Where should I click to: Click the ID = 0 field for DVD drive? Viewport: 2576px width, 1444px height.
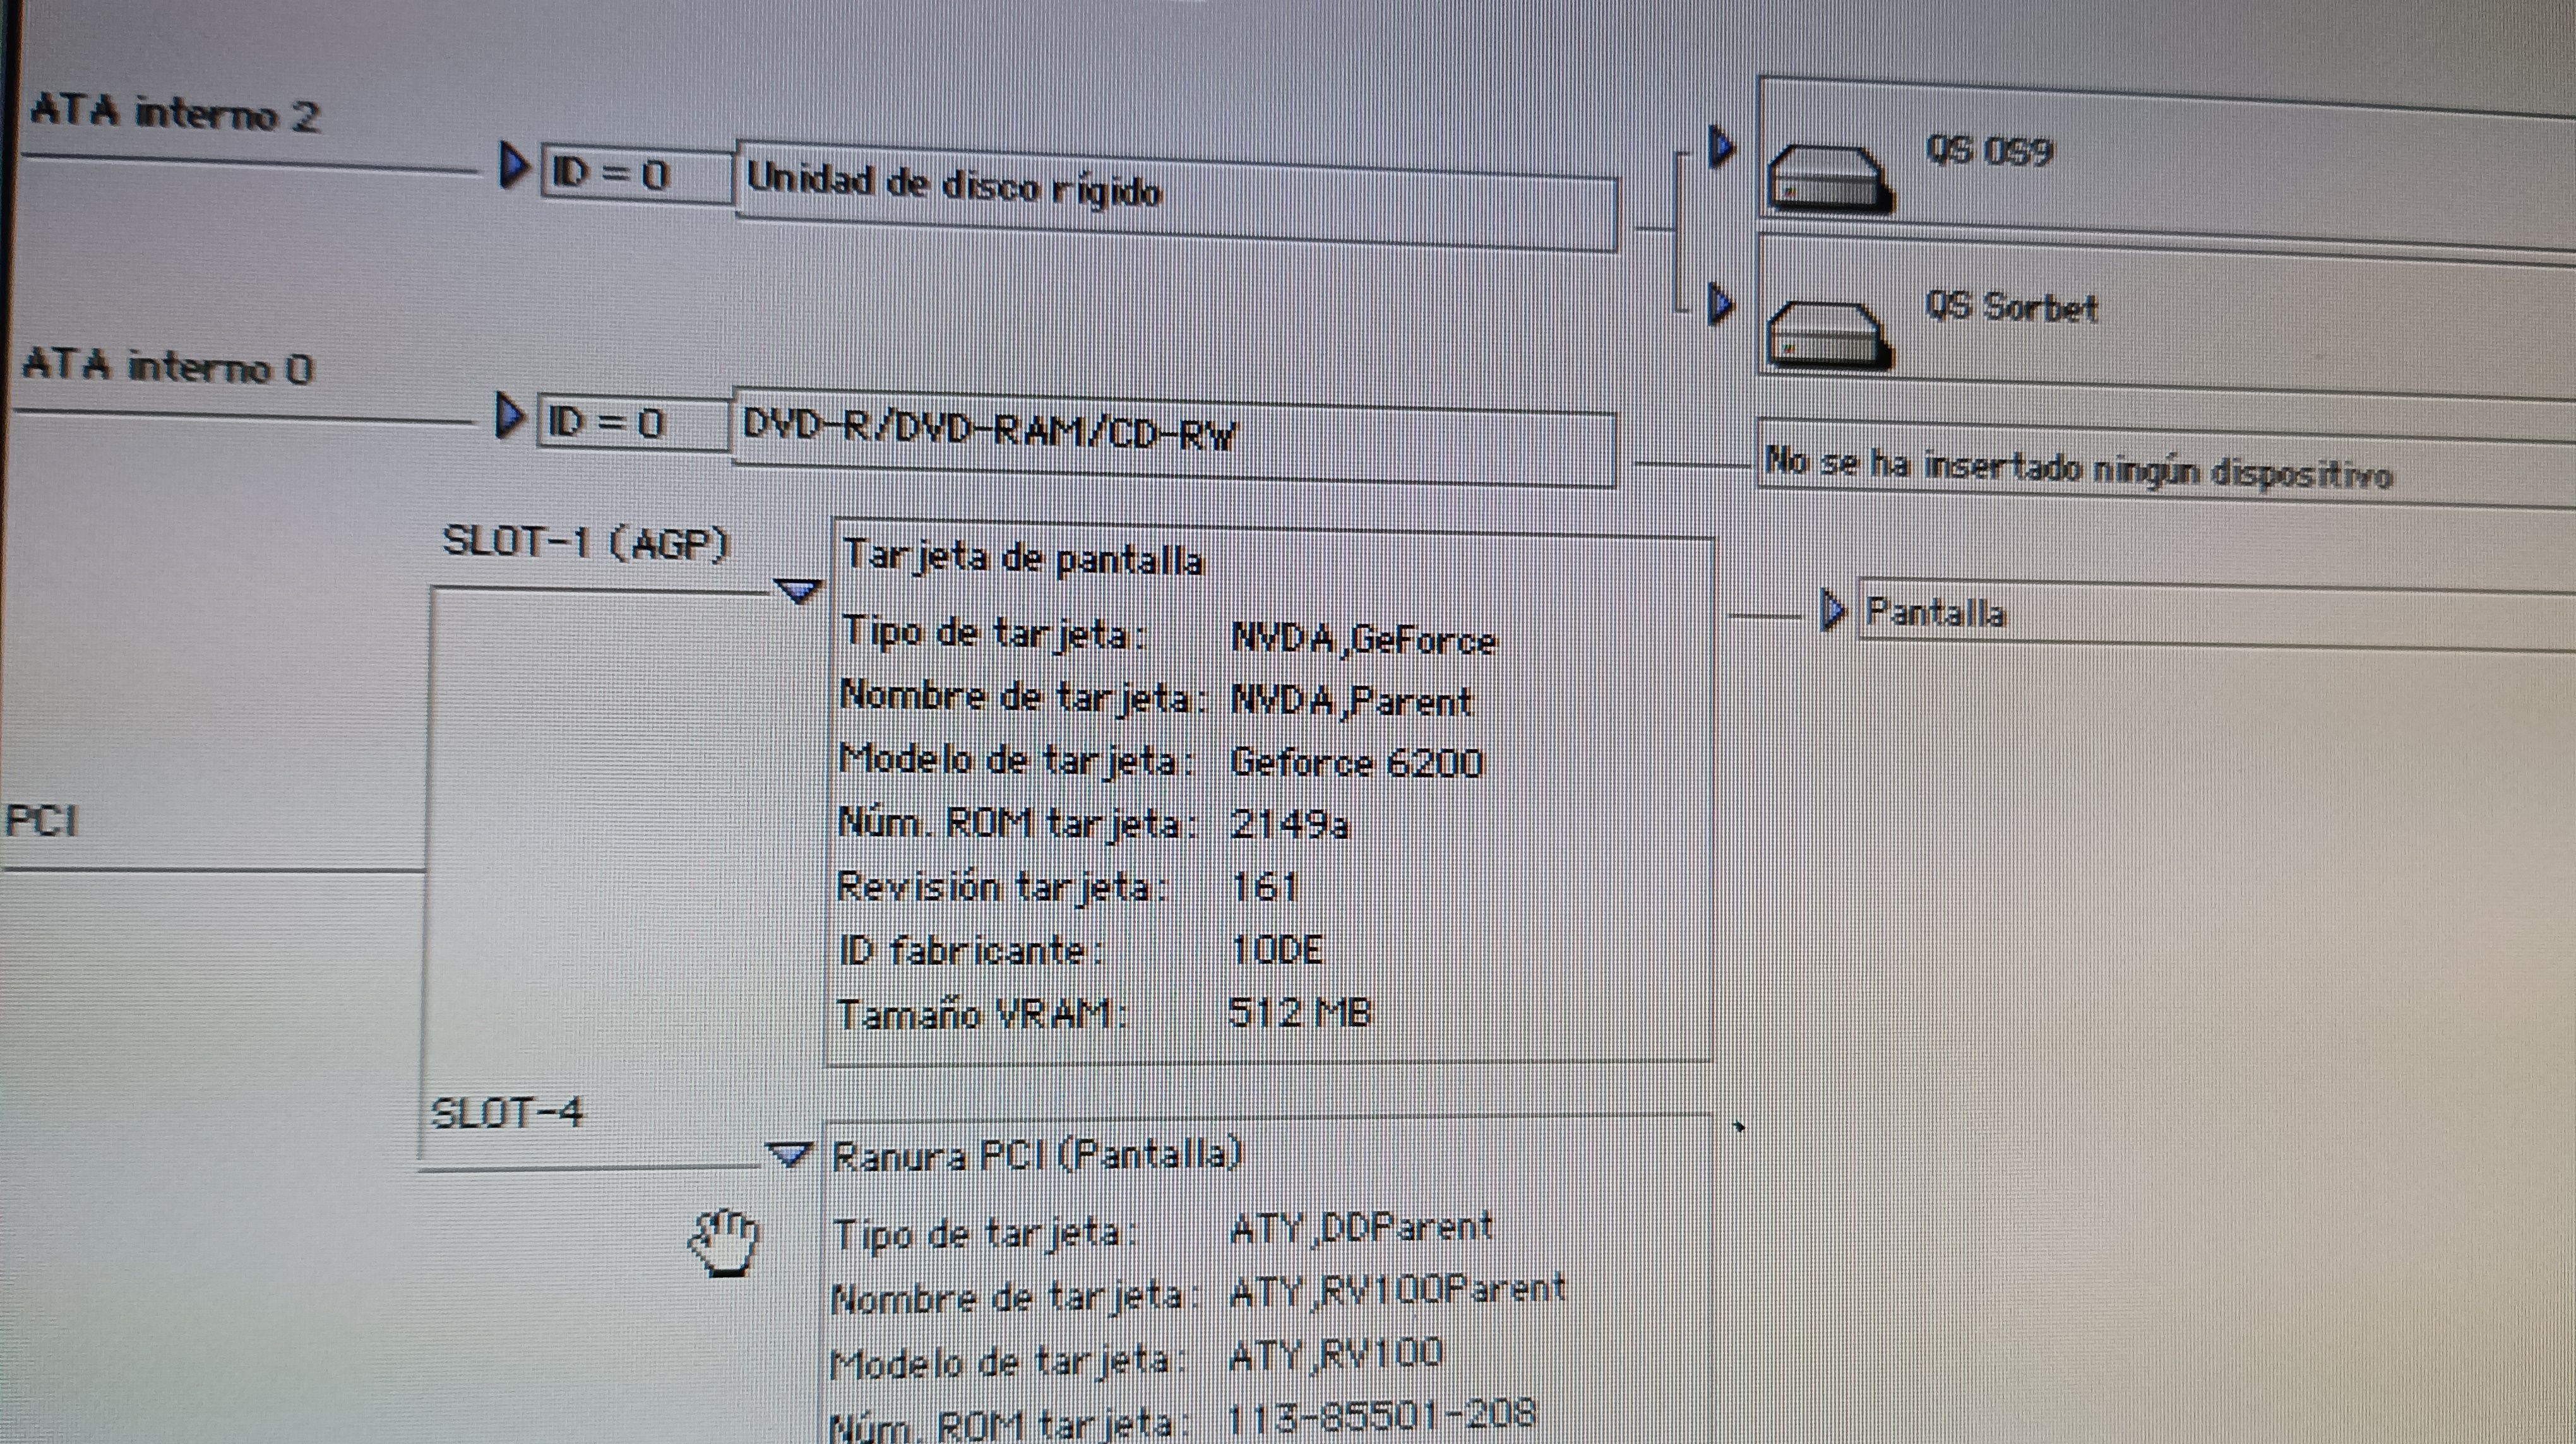pos(633,423)
